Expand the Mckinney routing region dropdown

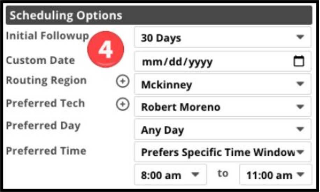(x=223, y=84)
